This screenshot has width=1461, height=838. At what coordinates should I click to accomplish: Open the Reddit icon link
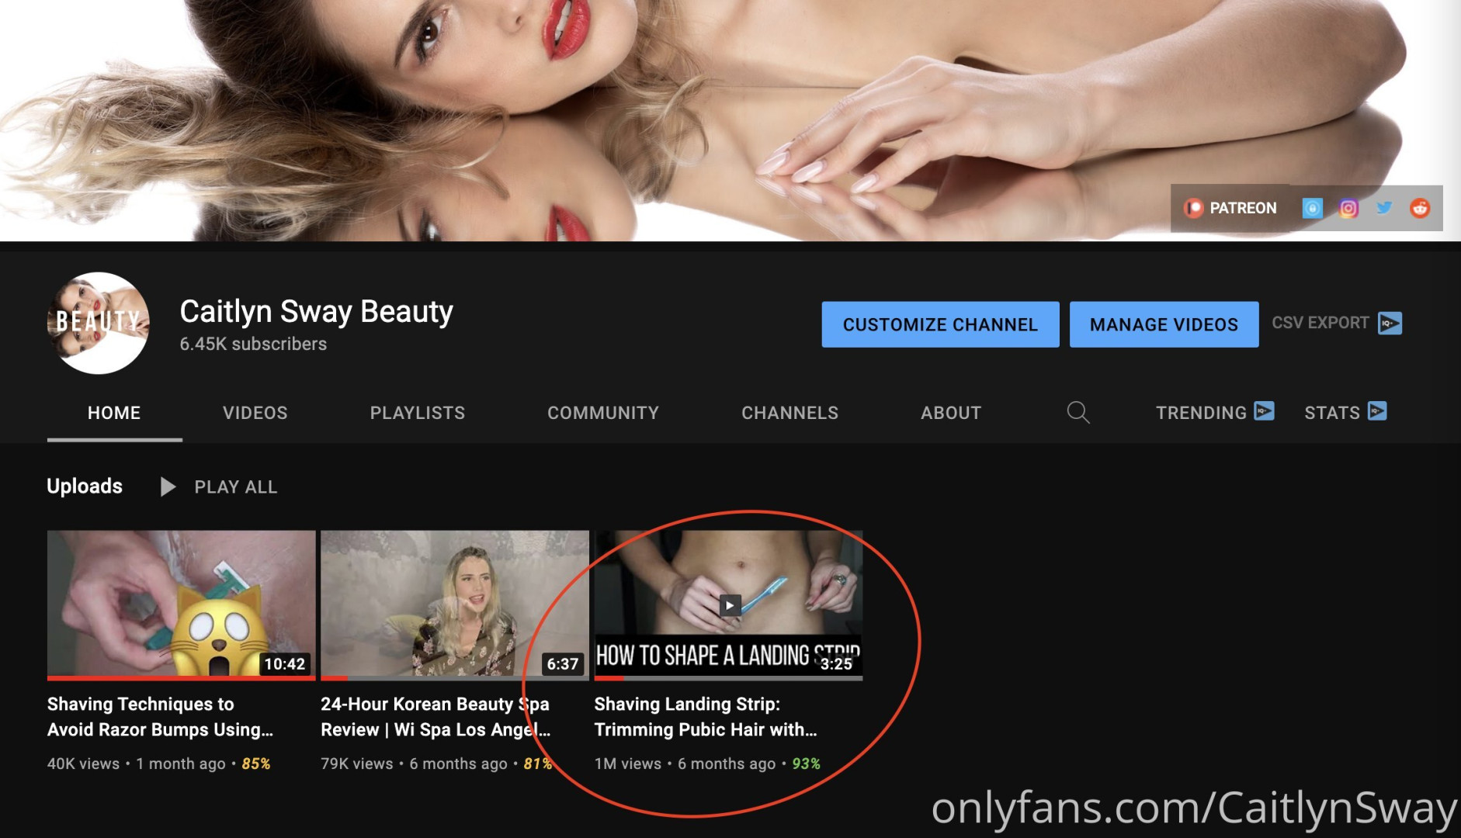pos(1420,208)
